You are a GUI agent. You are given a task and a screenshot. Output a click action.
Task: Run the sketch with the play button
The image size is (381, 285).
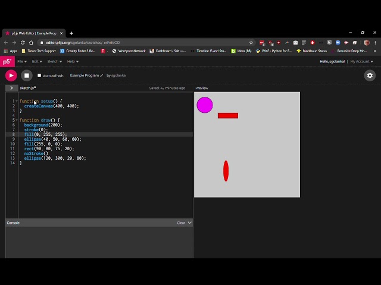point(11,75)
